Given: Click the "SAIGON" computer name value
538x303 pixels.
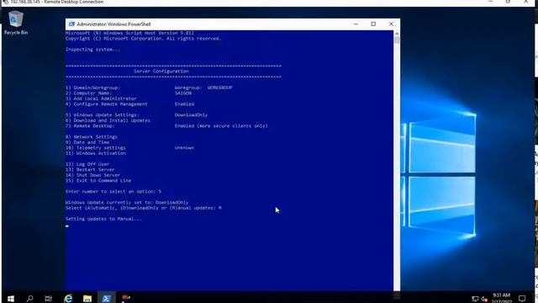Looking at the screenshot, I should [183, 93].
